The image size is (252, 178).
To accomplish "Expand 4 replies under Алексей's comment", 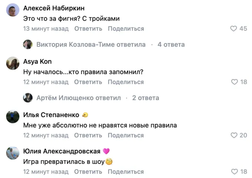I will 171,44.
